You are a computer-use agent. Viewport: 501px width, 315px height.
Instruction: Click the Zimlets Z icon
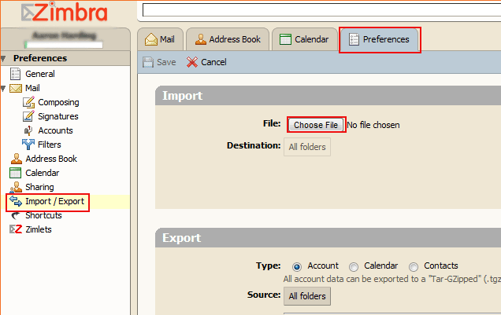(16, 229)
